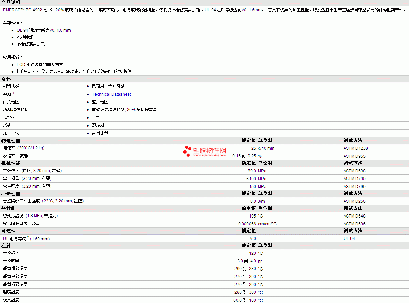
Task: Select the label "线形膨胀系数 - 流动"
Action: pos(22,224)
